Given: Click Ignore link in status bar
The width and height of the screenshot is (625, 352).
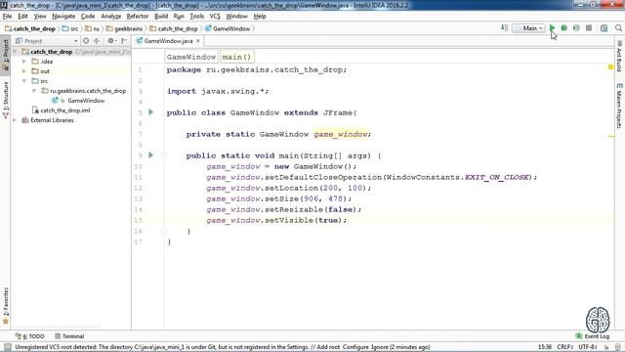Looking at the screenshot, I should pos(380,347).
